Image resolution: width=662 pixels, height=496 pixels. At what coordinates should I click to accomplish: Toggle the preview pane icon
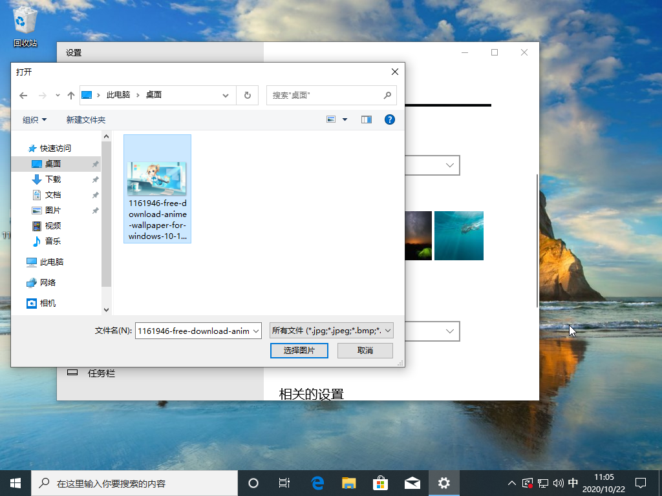tap(366, 119)
